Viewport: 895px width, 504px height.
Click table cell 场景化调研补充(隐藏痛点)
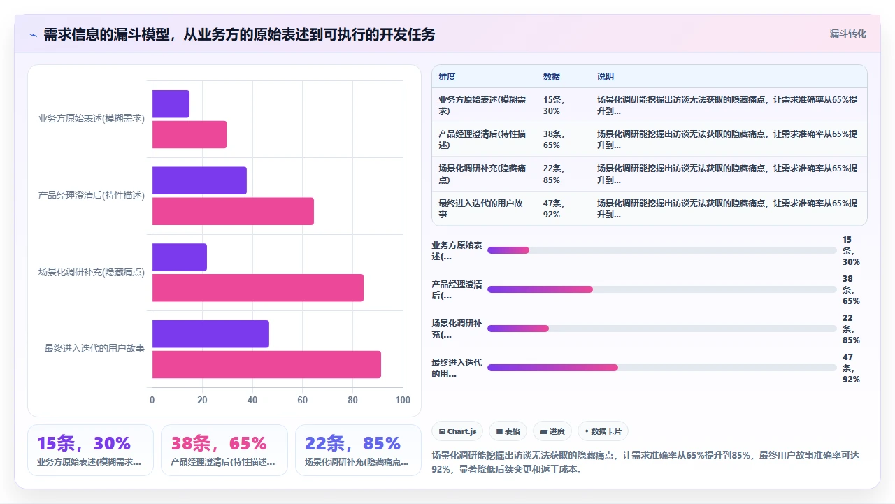pyautogui.click(x=484, y=174)
